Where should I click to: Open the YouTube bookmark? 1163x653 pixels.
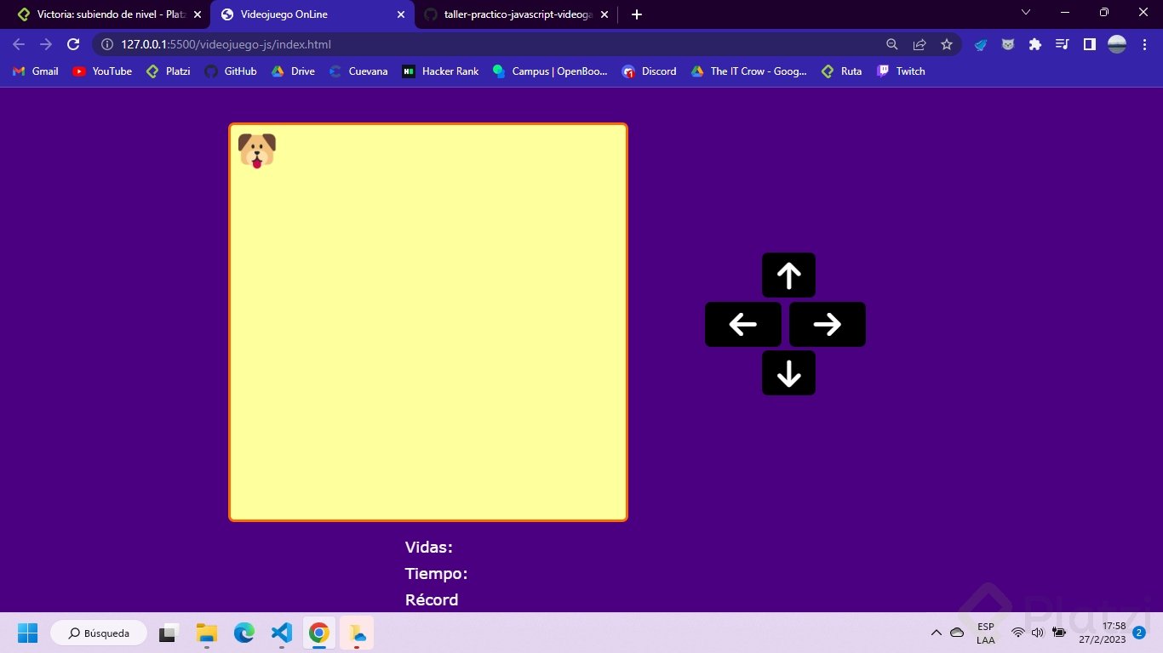(102, 71)
